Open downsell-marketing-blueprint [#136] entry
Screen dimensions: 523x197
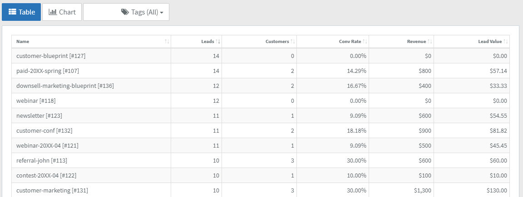pos(65,86)
